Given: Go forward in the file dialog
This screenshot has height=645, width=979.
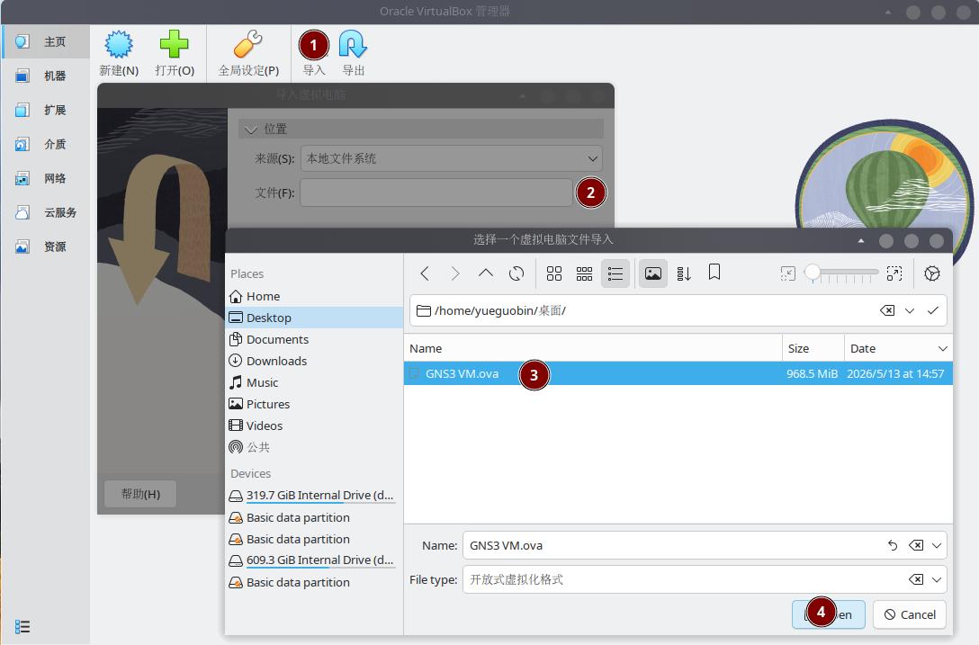Looking at the screenshot, I should pyautogui.click(x=455, y=273).
